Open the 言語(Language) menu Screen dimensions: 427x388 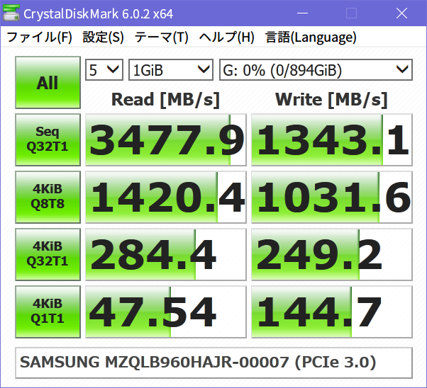point(311,38)
